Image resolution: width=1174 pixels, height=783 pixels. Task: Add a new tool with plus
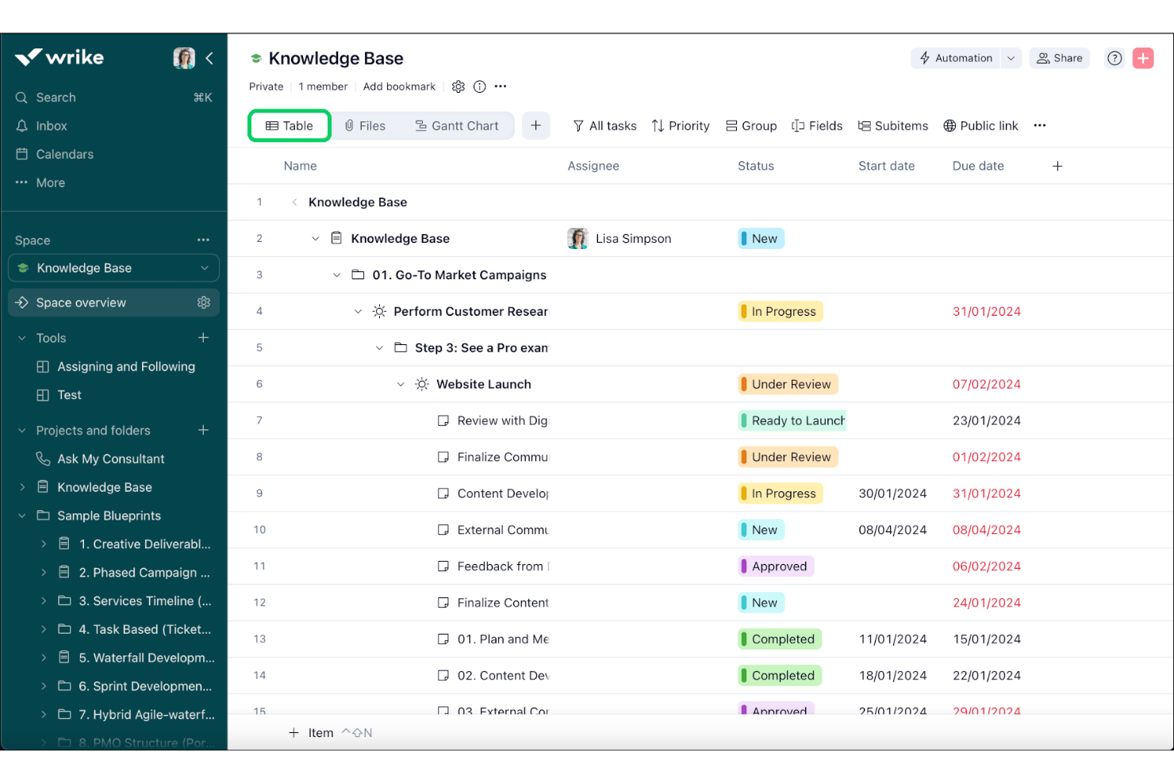[x=203, y=338]
